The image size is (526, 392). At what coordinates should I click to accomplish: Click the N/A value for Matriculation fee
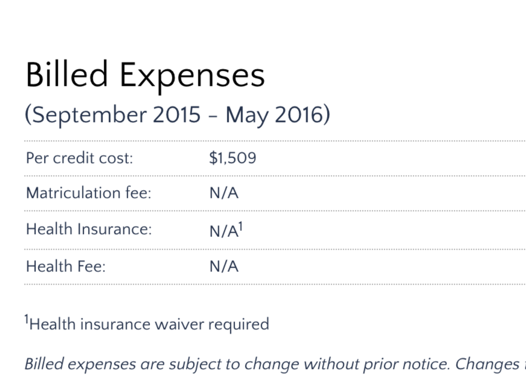pos(224,193)
